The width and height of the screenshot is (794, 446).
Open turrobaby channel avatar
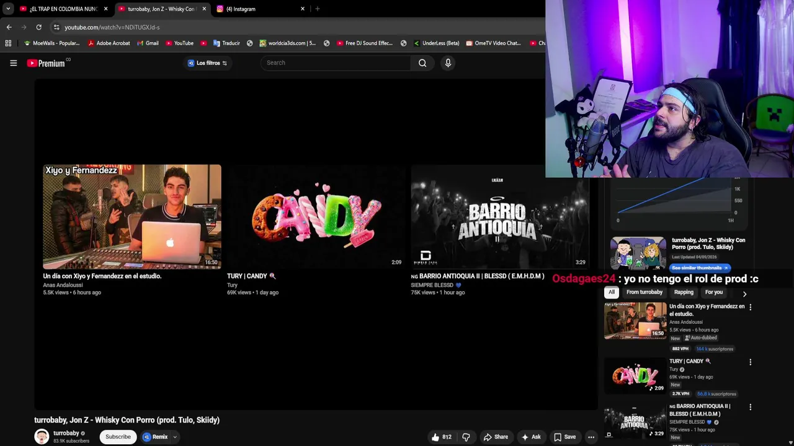(42, 437)
